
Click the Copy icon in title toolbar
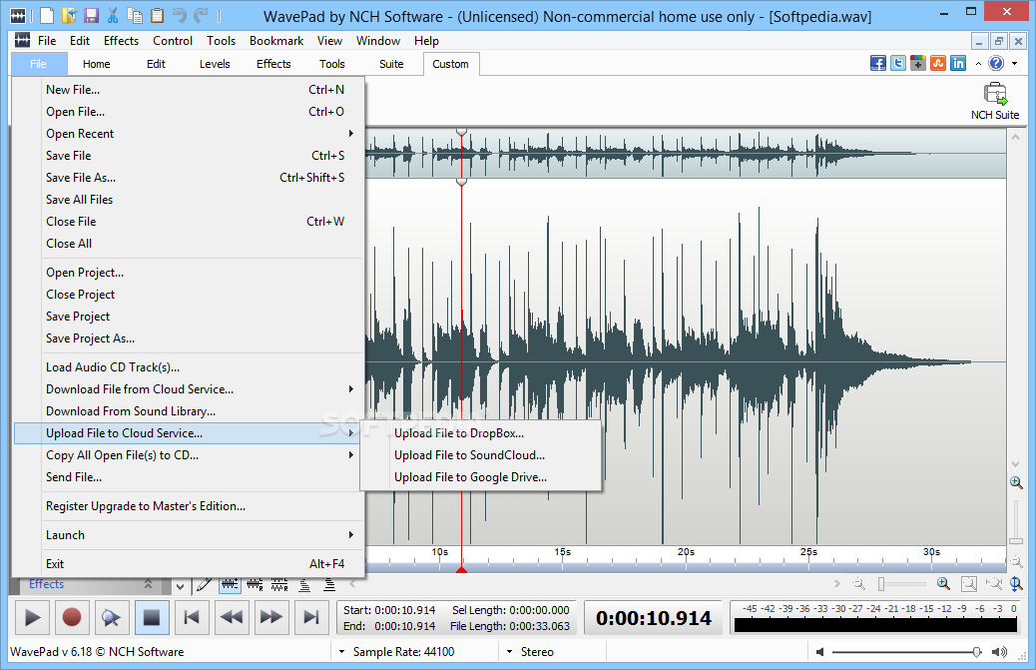pyautogui.click(x=135, y=15)
